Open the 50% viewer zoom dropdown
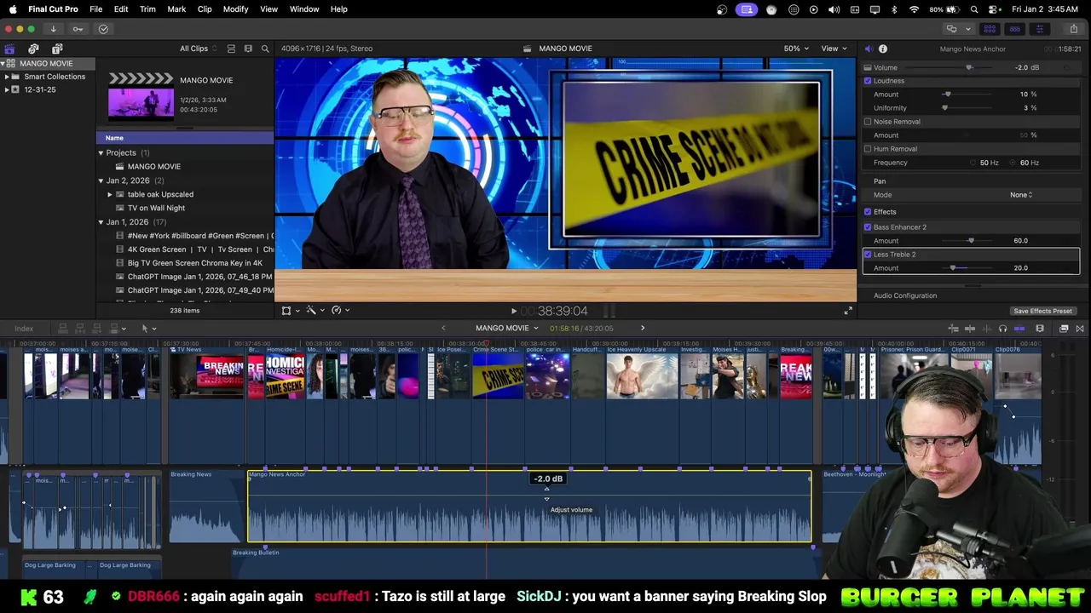 tap(796, 49)
